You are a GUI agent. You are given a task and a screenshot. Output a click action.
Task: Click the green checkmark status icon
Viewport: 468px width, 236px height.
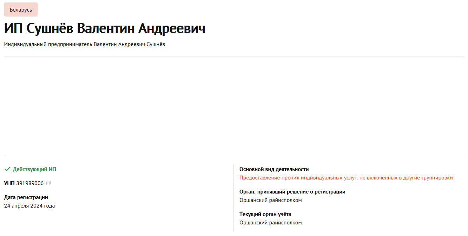click(x=6, y=169)
